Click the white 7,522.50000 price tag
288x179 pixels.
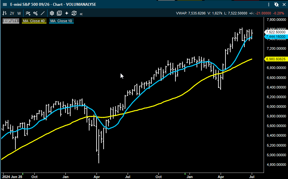coord(275,32)
